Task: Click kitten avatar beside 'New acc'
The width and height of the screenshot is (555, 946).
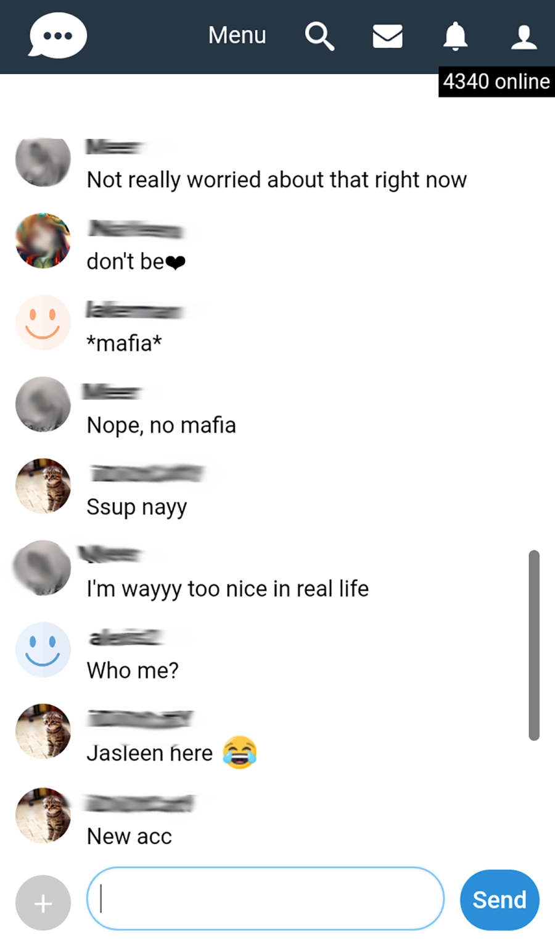Action: [43, 815]
